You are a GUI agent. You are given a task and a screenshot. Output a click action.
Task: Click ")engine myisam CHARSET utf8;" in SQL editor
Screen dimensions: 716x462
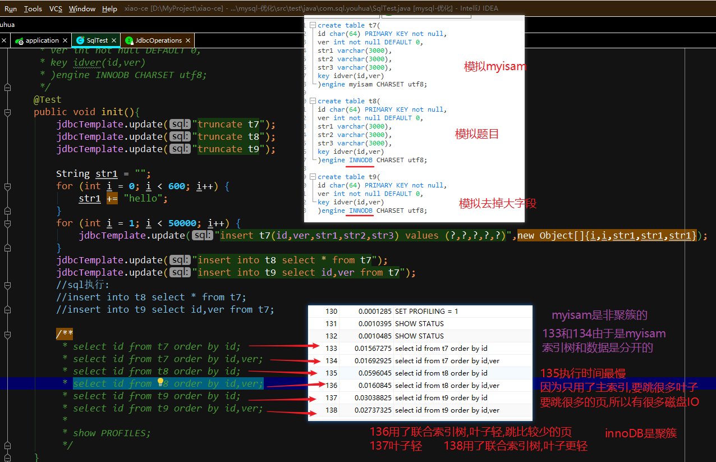click(372, 84)
